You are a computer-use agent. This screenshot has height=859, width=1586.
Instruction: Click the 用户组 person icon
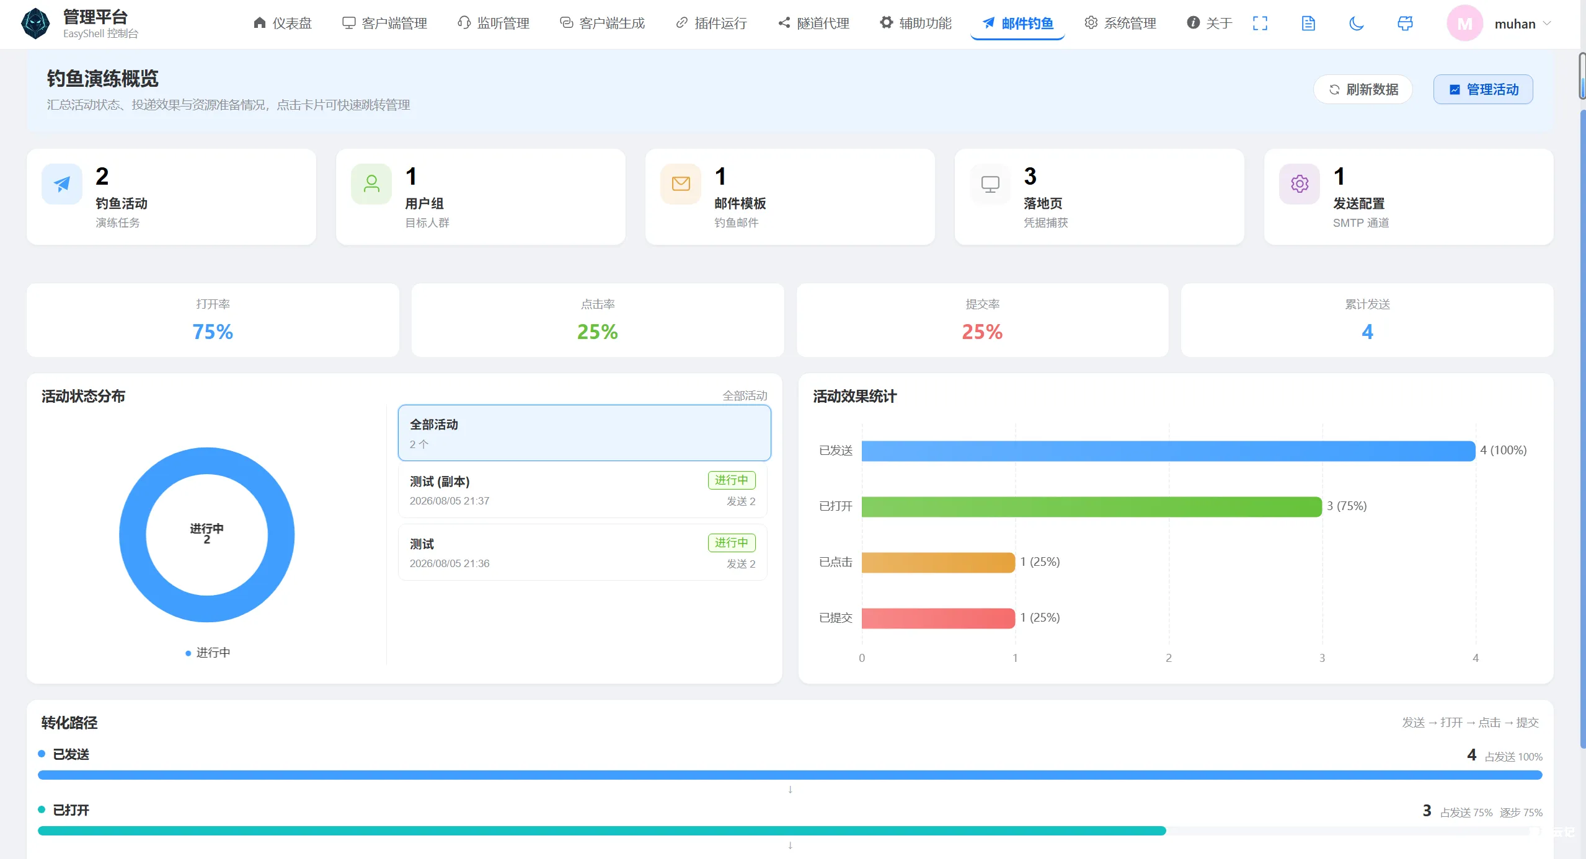[371, 184]
